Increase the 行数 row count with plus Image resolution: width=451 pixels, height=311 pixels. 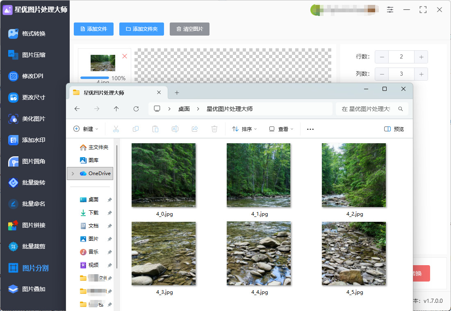click(x=421, y=57)
